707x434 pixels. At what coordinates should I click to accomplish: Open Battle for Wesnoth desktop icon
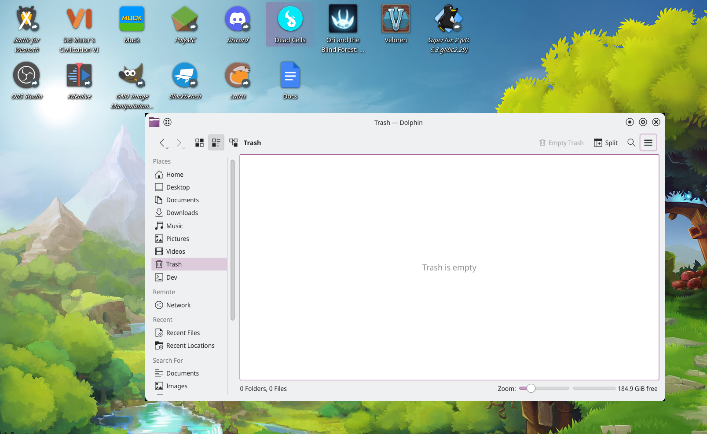click(x=26, y=29)
